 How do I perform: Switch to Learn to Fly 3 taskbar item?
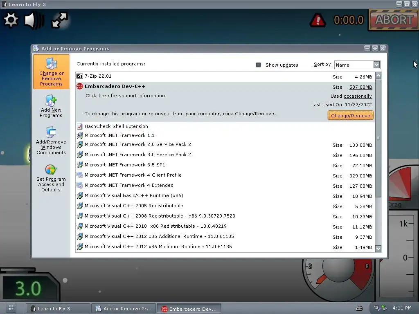(58, 308)
